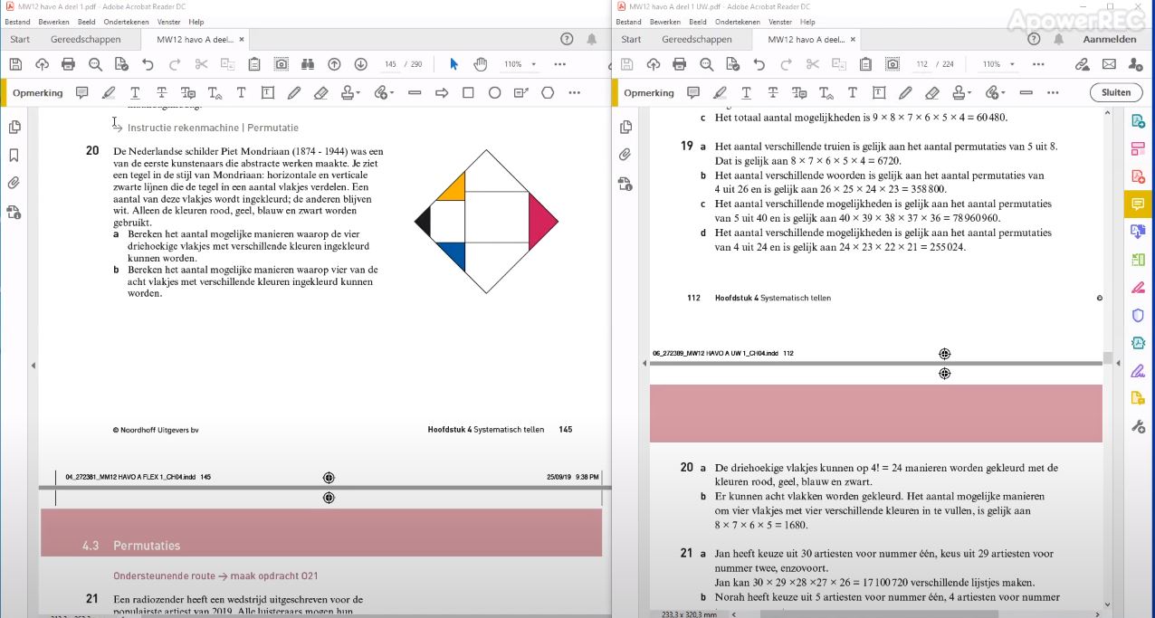Click Aanmelden to sign in

[x=1109, y=39]
